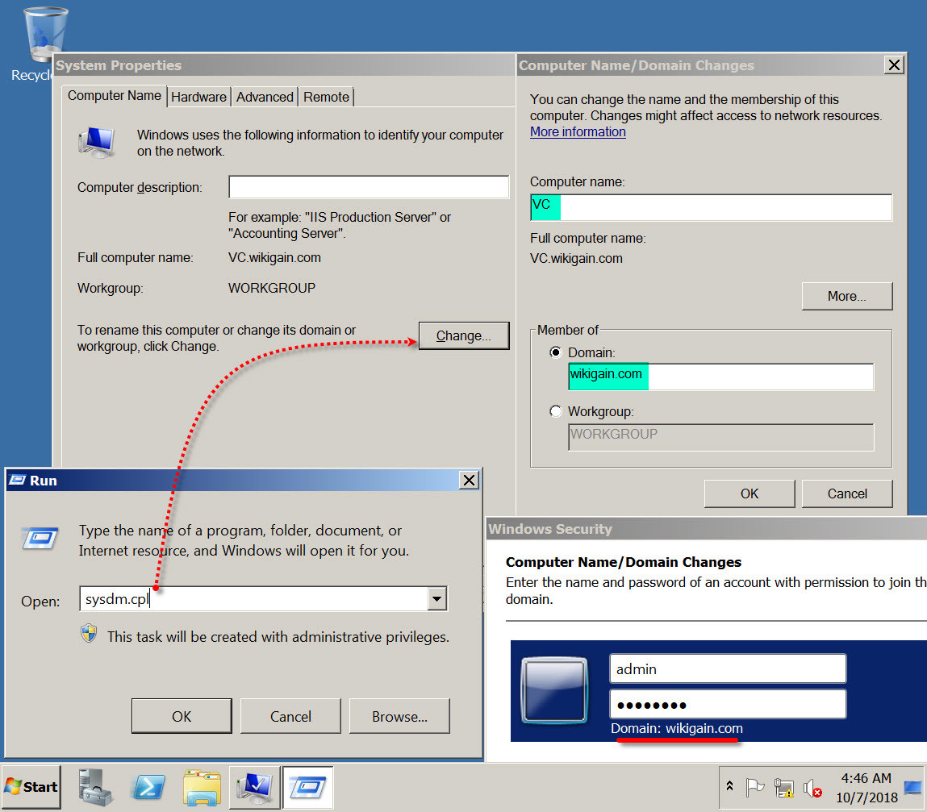Click the 'VC.wikigain.com' text in System Properties
Screen dimensions: 927x812
[x=274, y=258]
